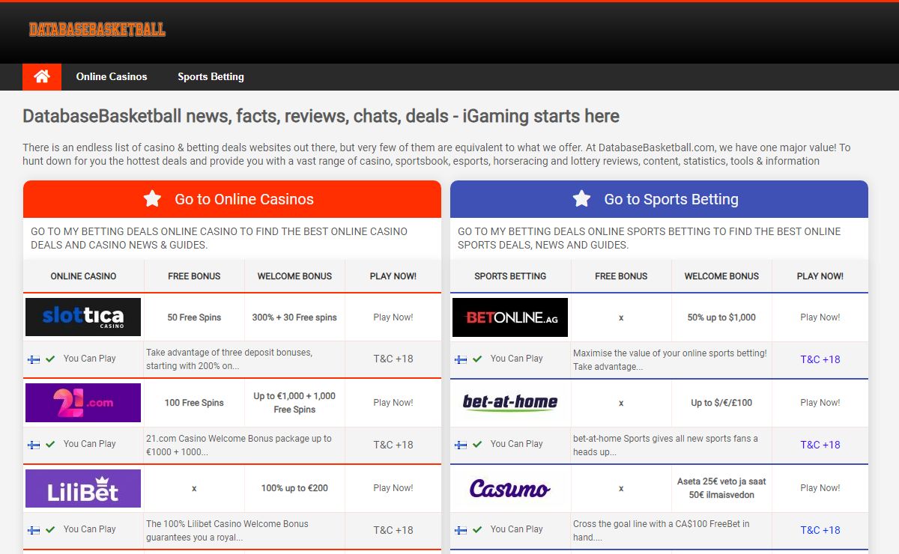899x554 pixels.
Task: Click the Maximise the value description text
Action: tap(670, 359)
